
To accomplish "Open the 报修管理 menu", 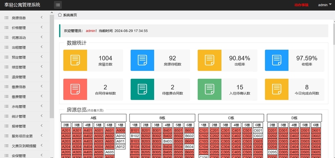I will point(25,126).
